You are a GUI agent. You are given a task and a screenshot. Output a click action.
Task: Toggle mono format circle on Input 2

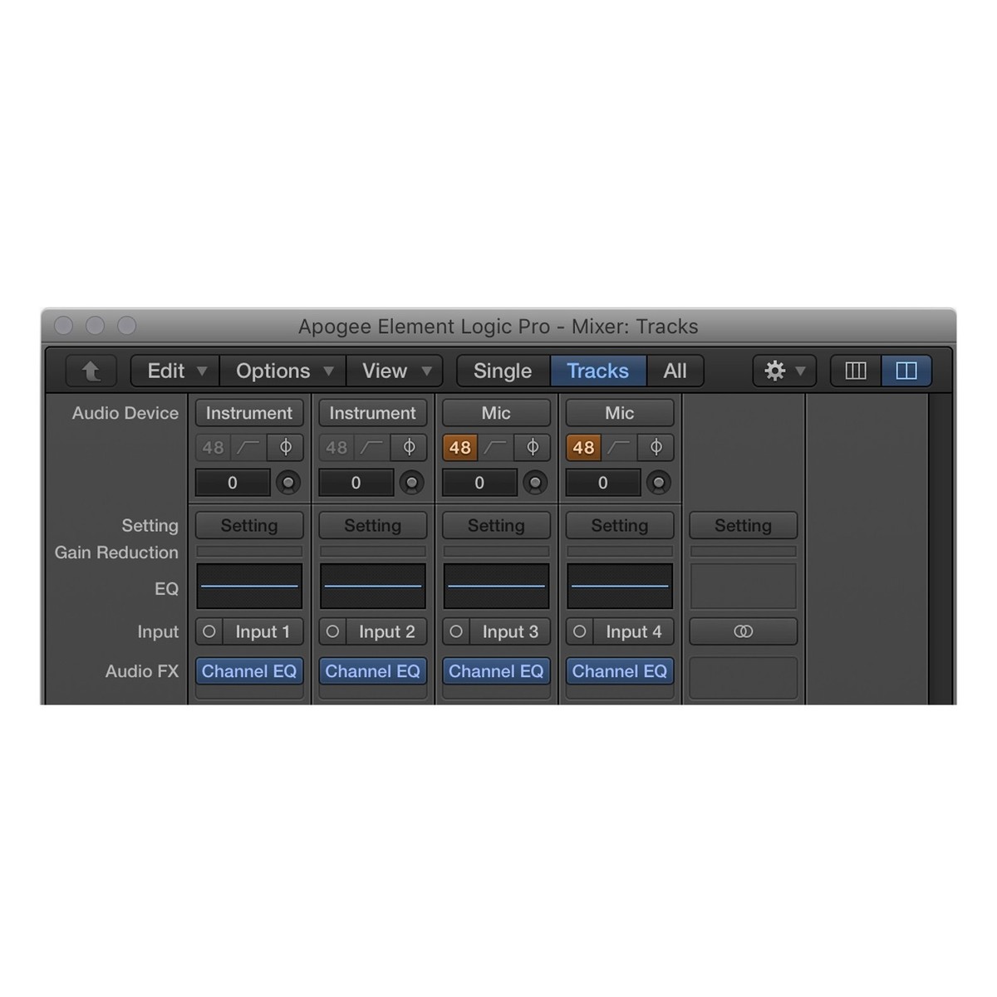click(332, 631)
